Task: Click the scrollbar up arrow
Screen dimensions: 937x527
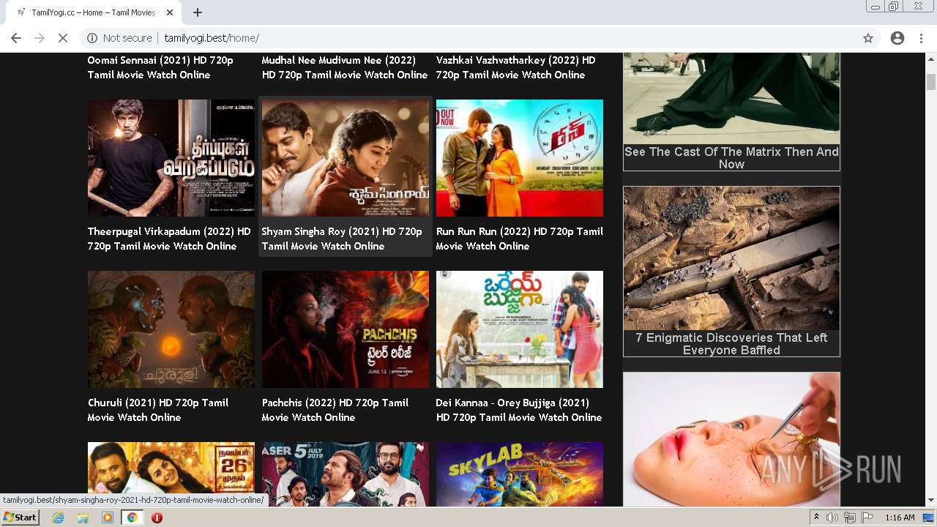Action: coord(931,59)
